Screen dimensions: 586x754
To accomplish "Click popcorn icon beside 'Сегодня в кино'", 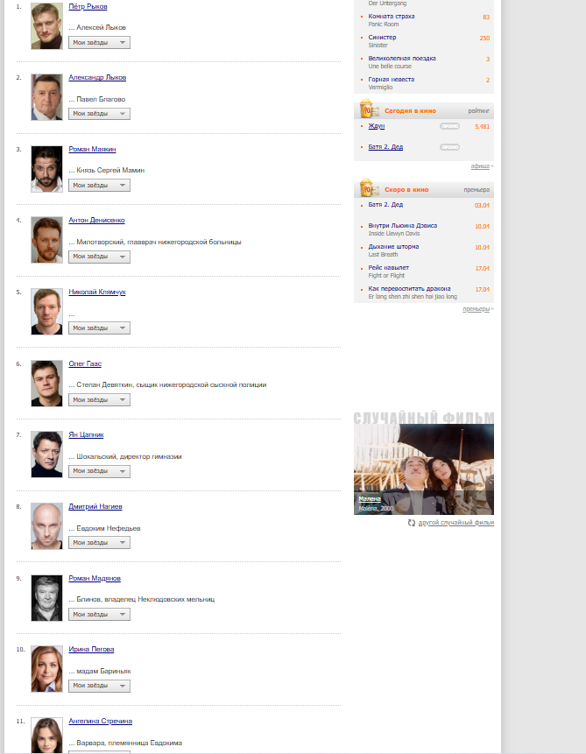I will click(x=368, y=109).
